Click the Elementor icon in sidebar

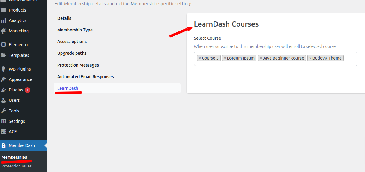click(4, 45)
